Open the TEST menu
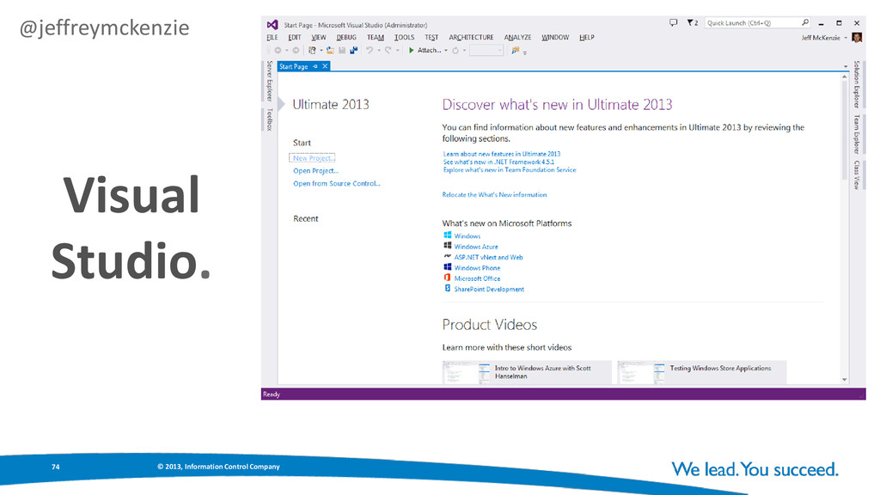Viewport: 880px width, 495px height. 431,38
